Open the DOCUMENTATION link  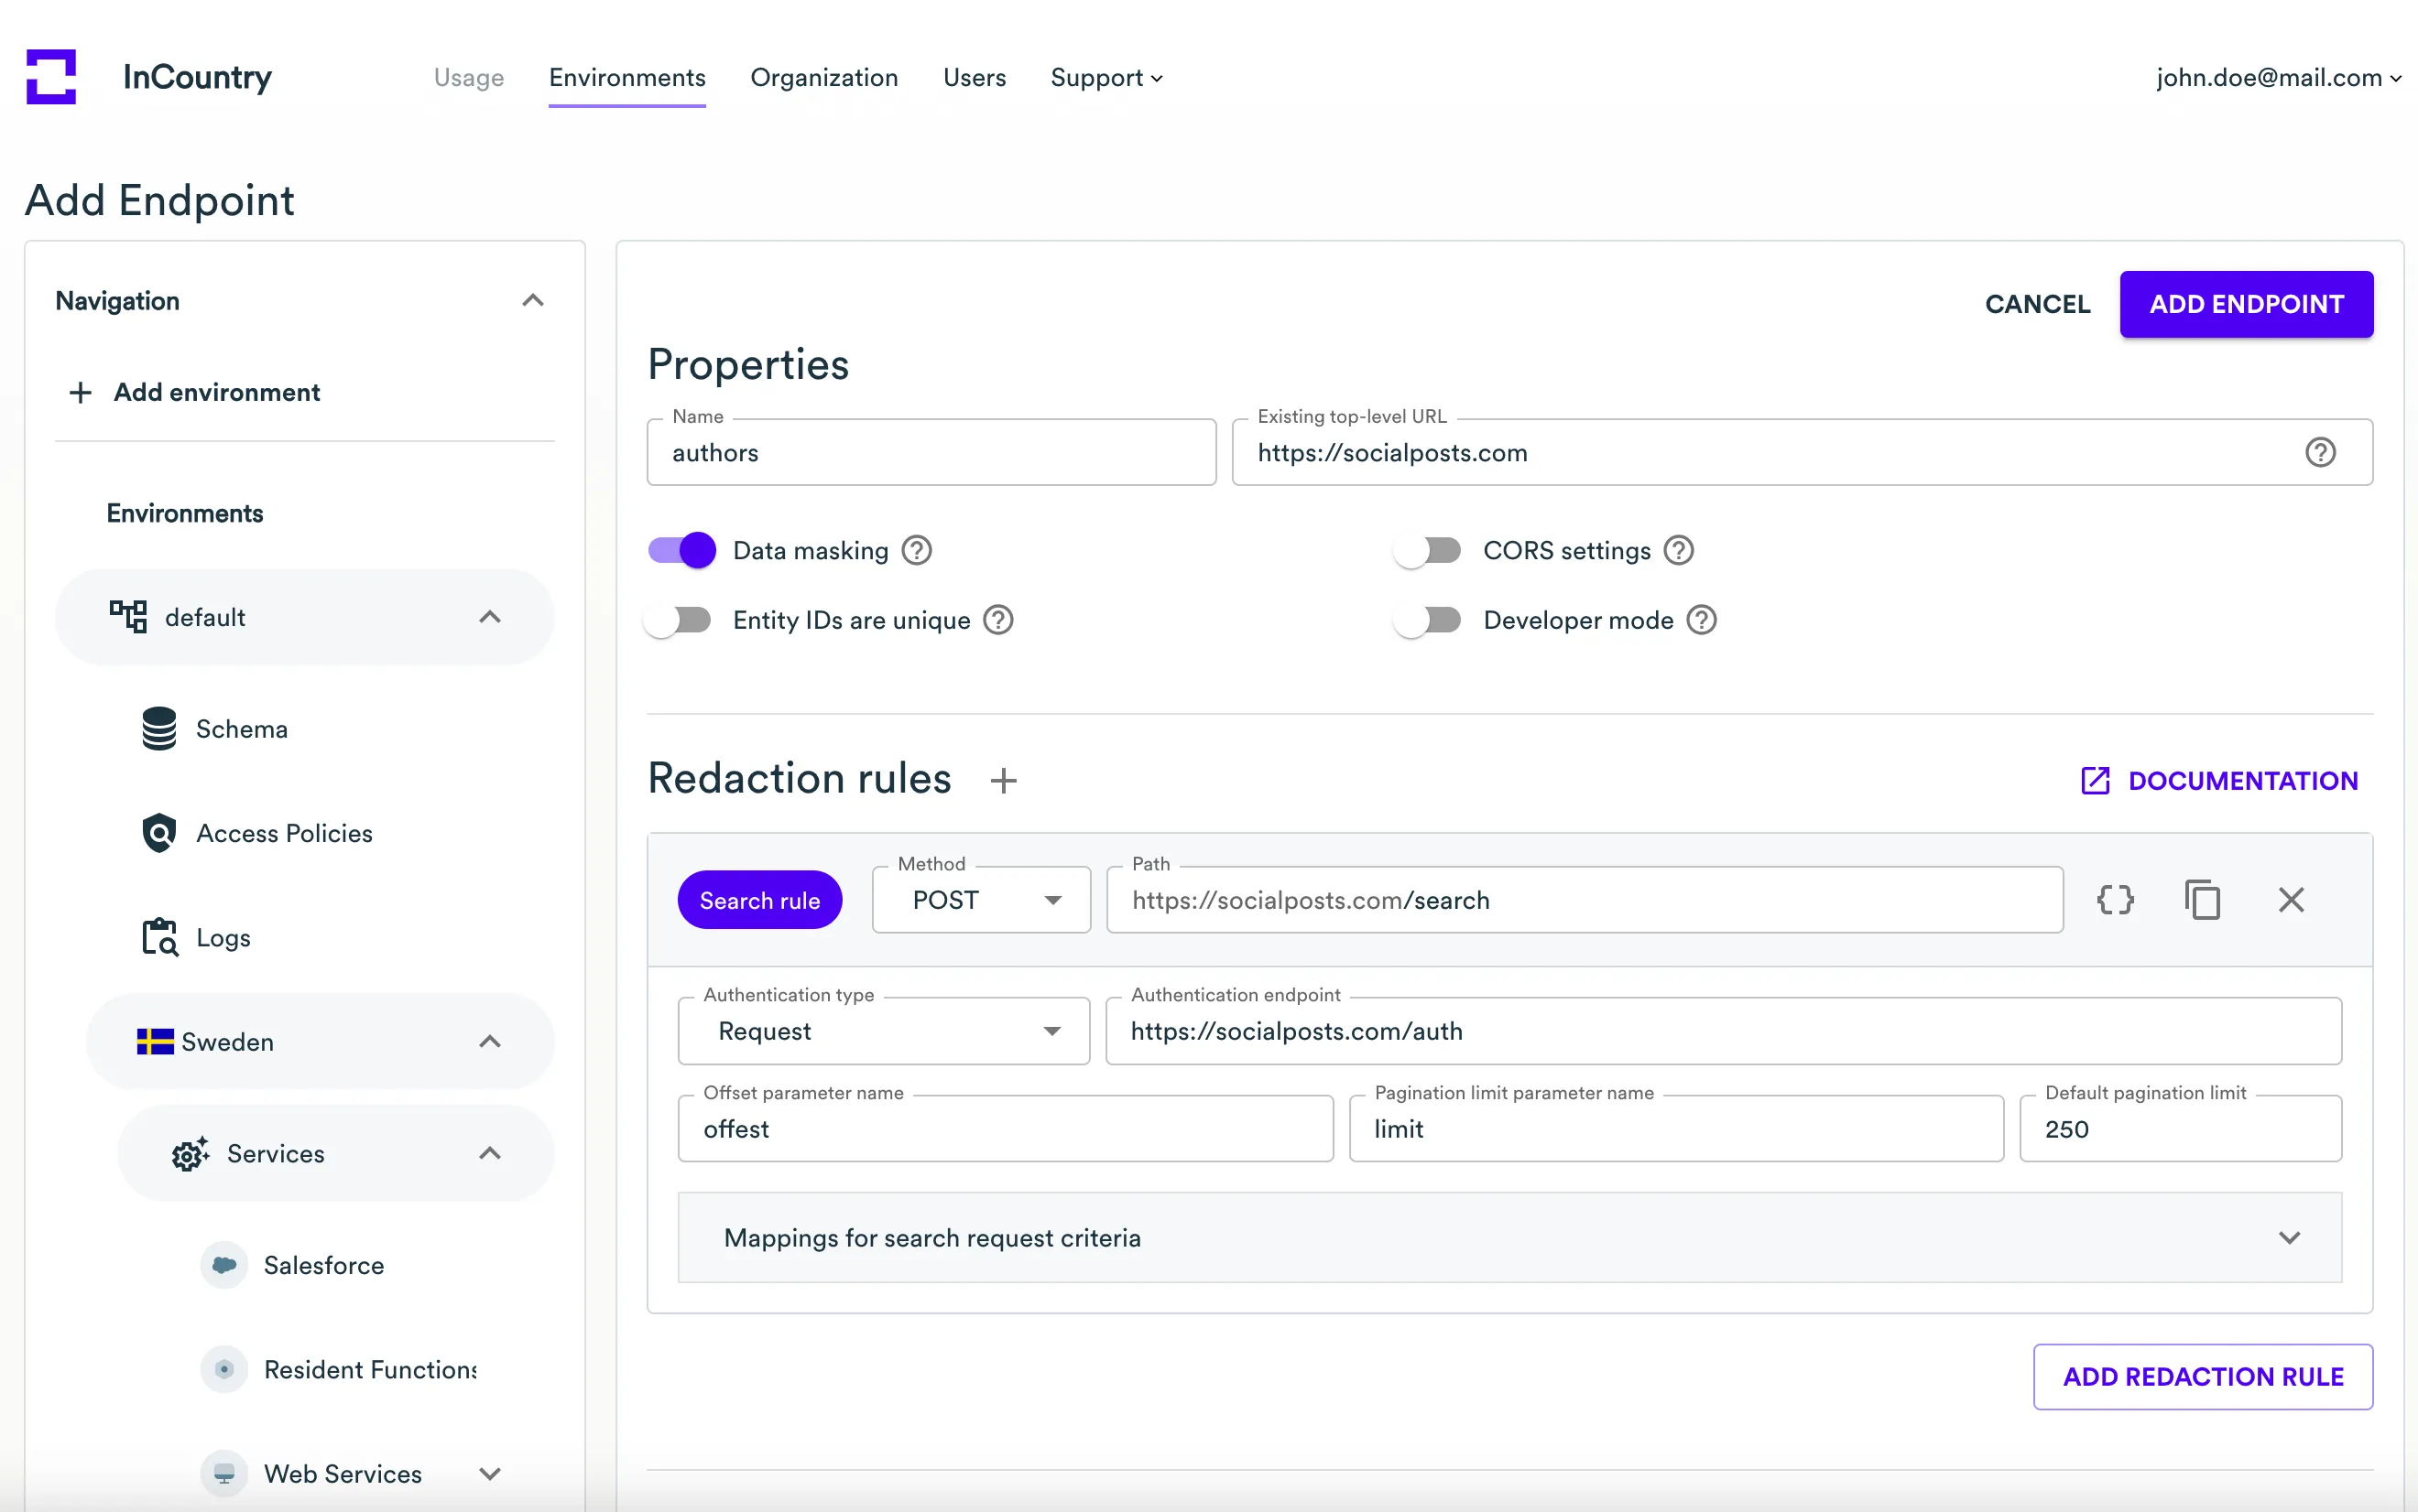pyautogui.click(x=2219, y=781)
